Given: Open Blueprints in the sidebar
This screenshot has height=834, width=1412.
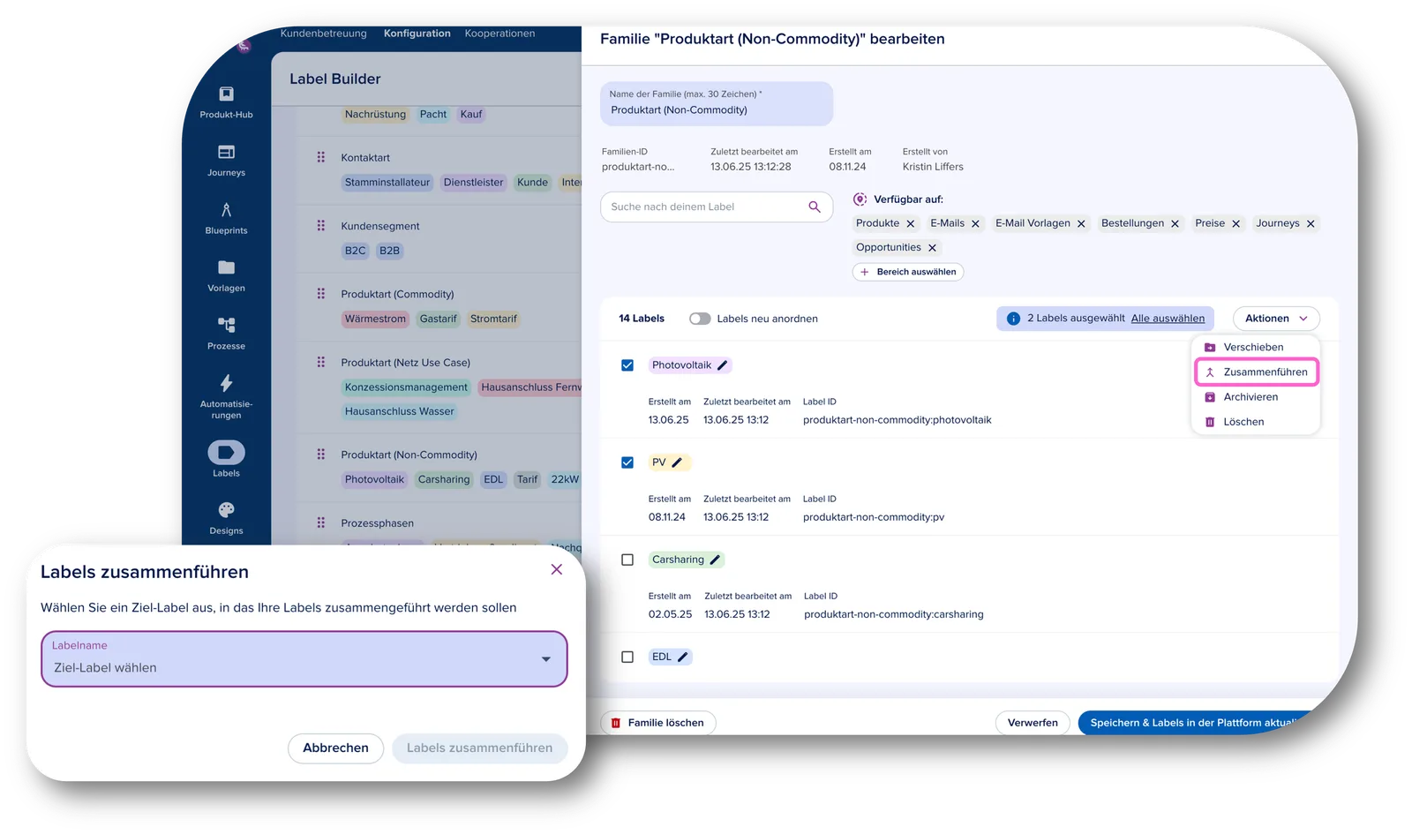Looking at the screenshot, I should pyautogui.click(x=226, y=218).
